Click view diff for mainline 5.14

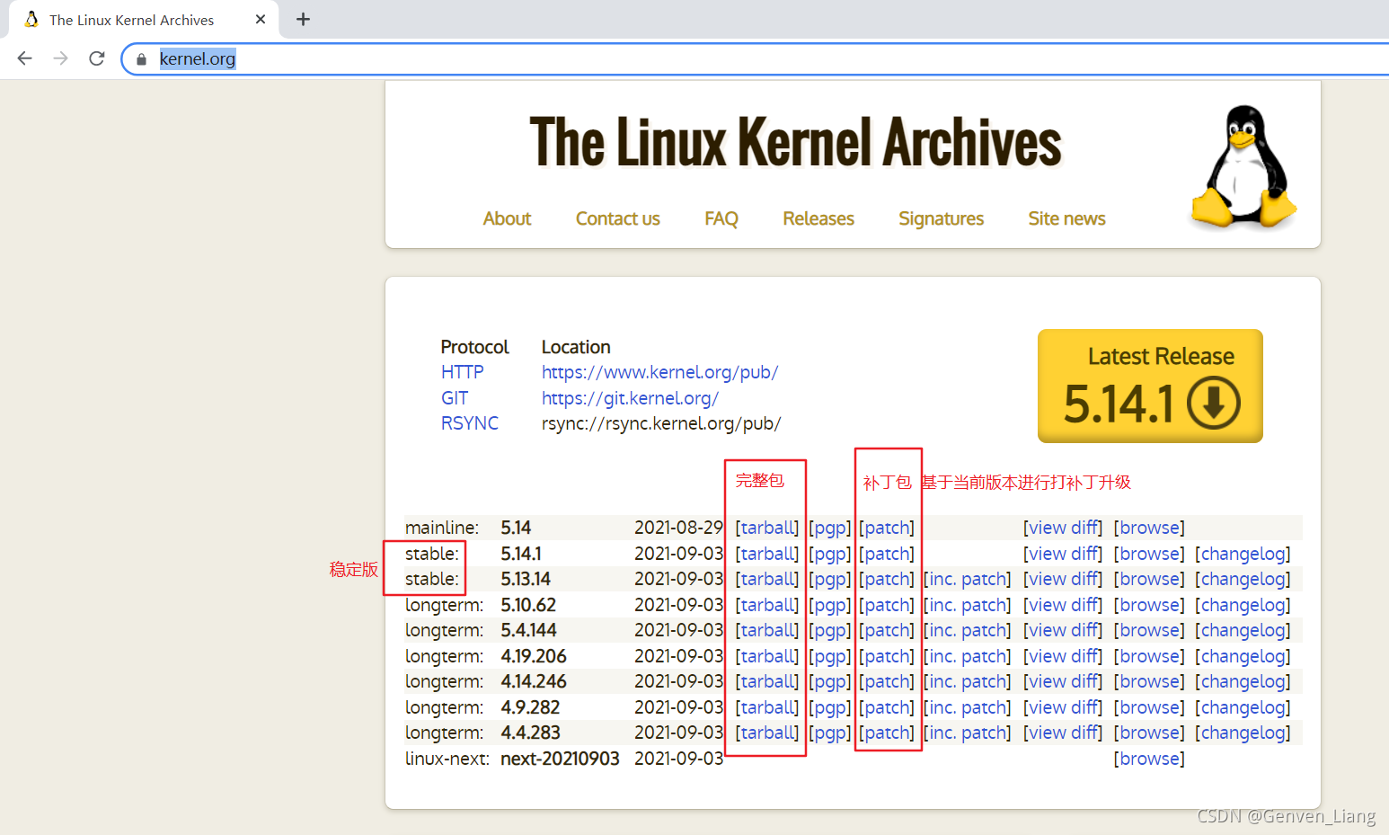[1063, 528]
